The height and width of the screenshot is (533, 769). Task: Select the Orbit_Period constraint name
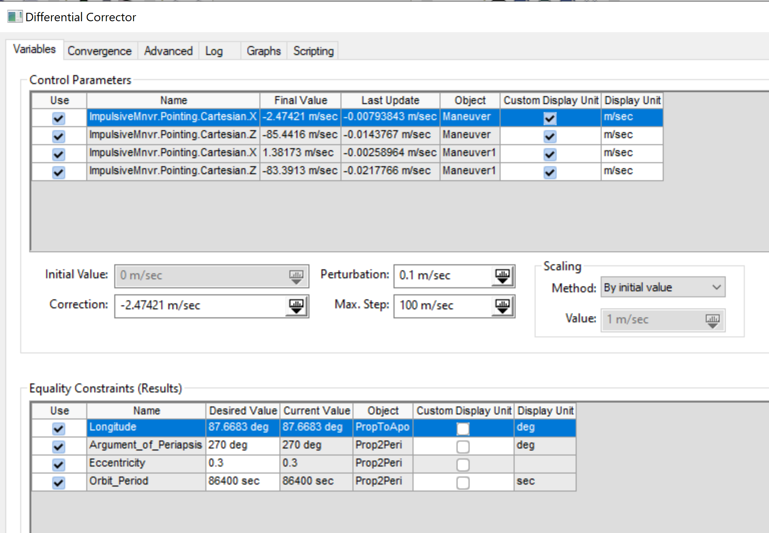tap(146, 481)
